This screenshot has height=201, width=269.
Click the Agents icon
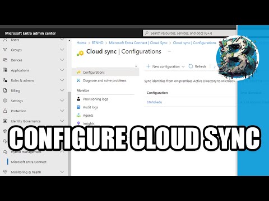78,115
